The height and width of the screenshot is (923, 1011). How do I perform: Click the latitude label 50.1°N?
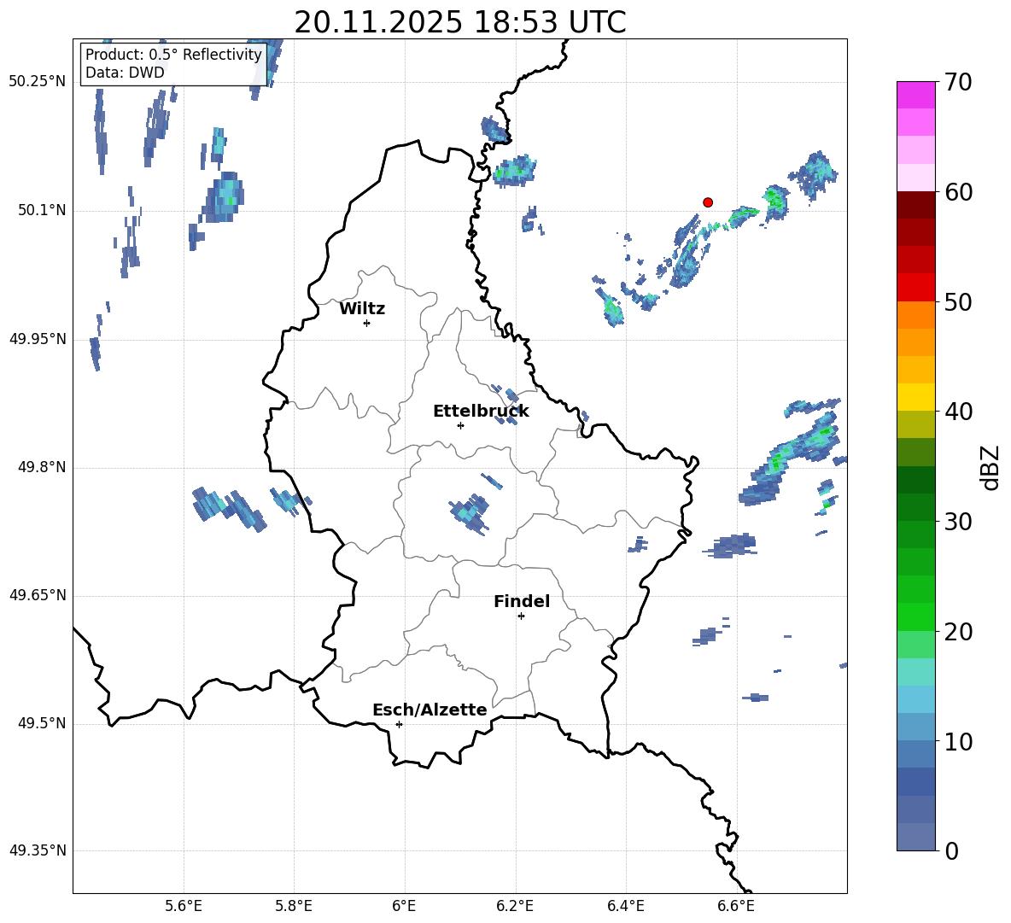(42, 211)
